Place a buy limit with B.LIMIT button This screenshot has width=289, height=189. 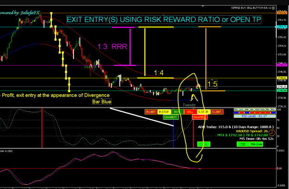click(151, 112)
